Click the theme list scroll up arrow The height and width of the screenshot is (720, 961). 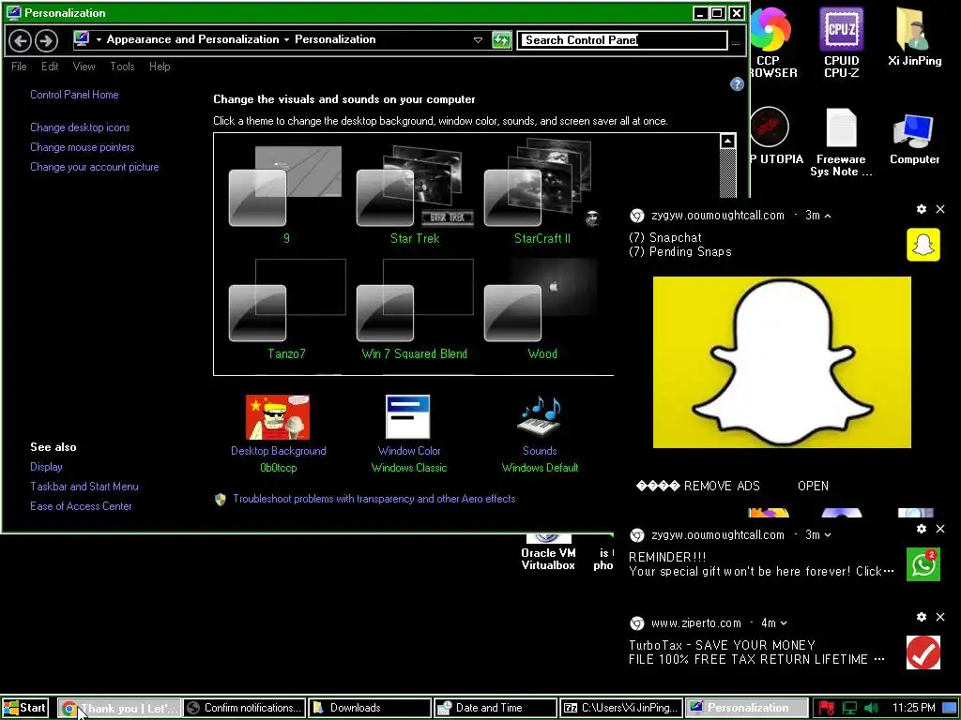[x=727, y=141]
